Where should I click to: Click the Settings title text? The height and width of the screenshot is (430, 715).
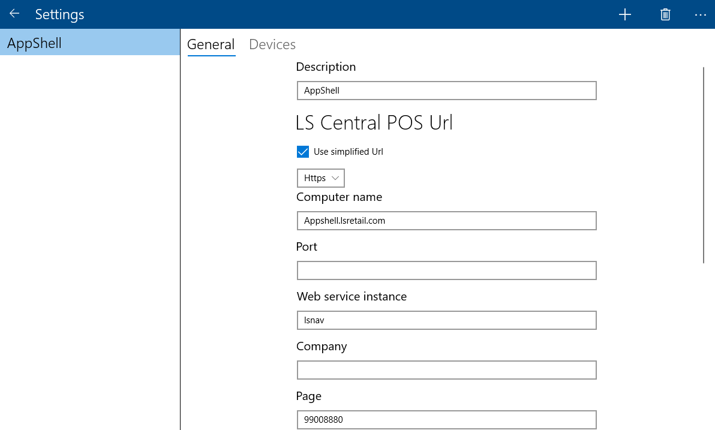tap(60, 14)
